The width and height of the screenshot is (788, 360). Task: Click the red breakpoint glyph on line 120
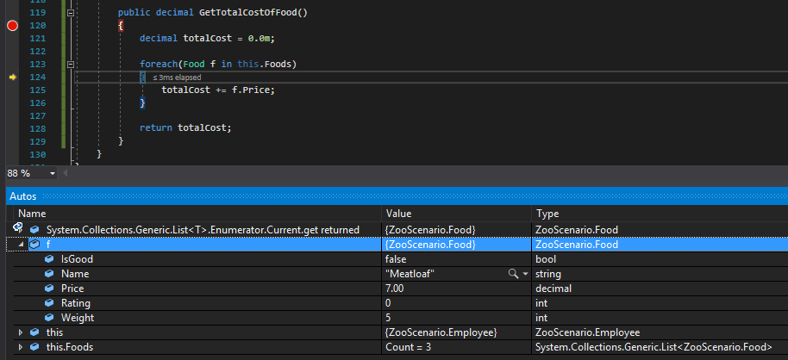(x=12, y=26)
